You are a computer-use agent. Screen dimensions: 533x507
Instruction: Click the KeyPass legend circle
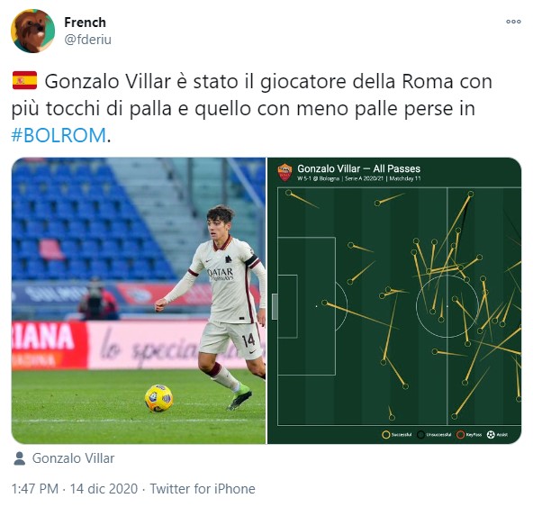tap(460, 435)
